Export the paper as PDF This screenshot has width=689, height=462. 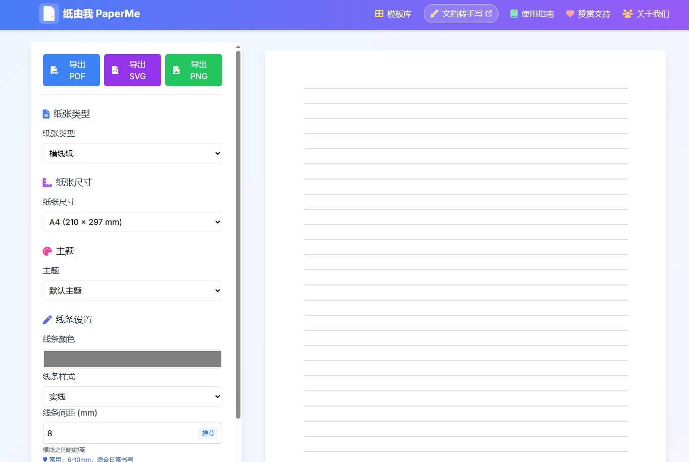[71, 70]
